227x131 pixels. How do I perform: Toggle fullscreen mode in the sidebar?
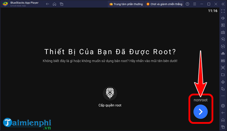pos(223,11)
